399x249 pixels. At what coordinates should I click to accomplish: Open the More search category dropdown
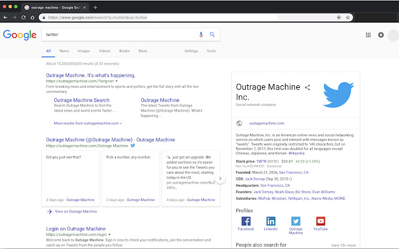(143, 51)
